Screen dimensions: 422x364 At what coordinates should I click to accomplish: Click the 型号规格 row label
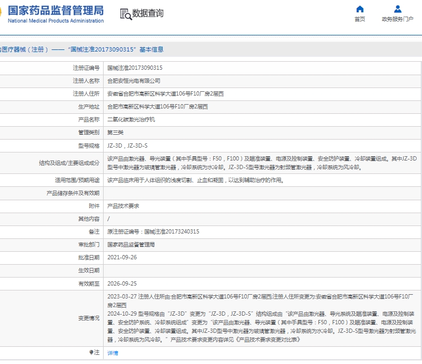tap(89, 145)
